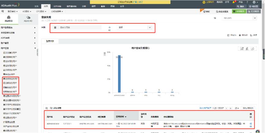Switch to the 文件审核 tab
This screenshot has height=133, width=265.
pyautogui.click(x=57, y=6)
